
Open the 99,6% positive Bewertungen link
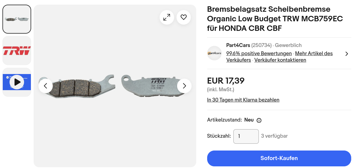(259, 54)
